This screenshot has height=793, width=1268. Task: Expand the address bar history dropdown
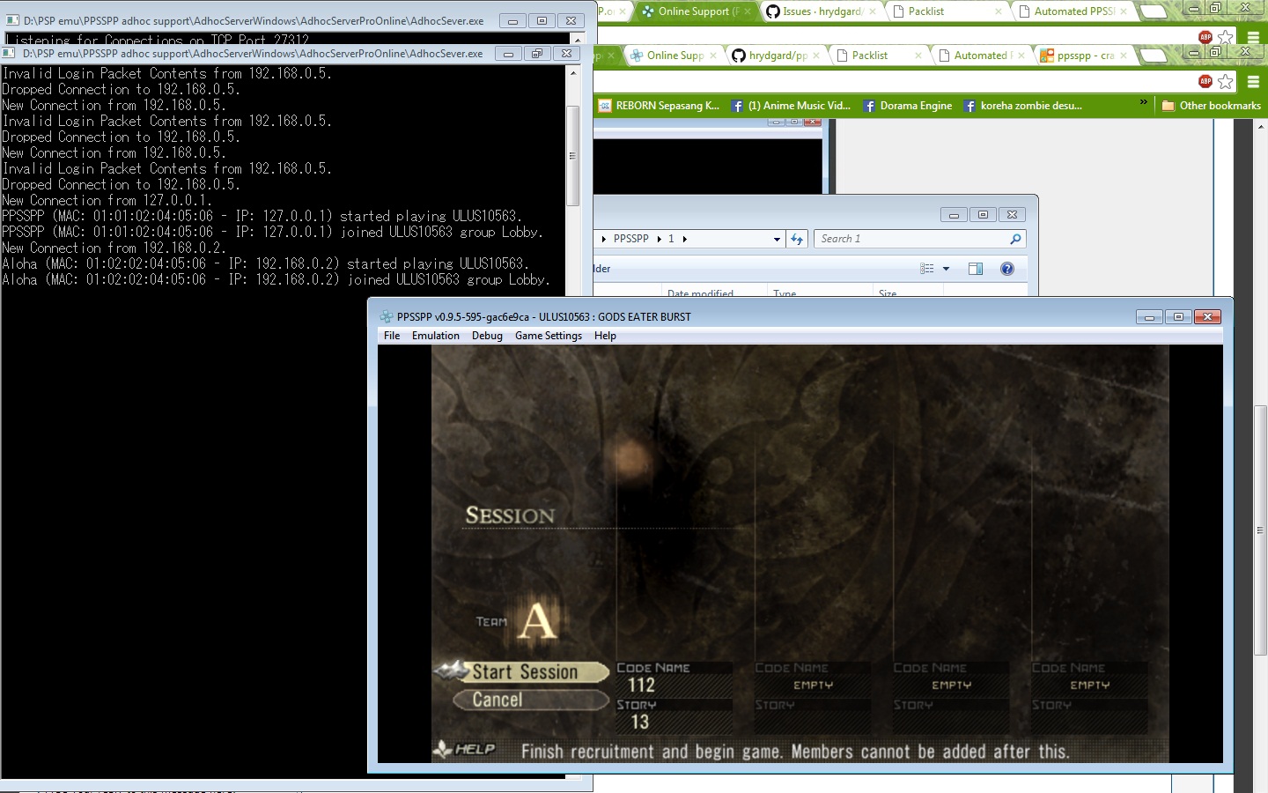tap(777, 239)
